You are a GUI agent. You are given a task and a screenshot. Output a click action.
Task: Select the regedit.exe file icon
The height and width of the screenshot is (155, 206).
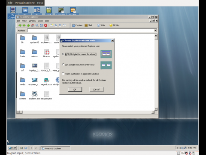(x=46, y=80)
